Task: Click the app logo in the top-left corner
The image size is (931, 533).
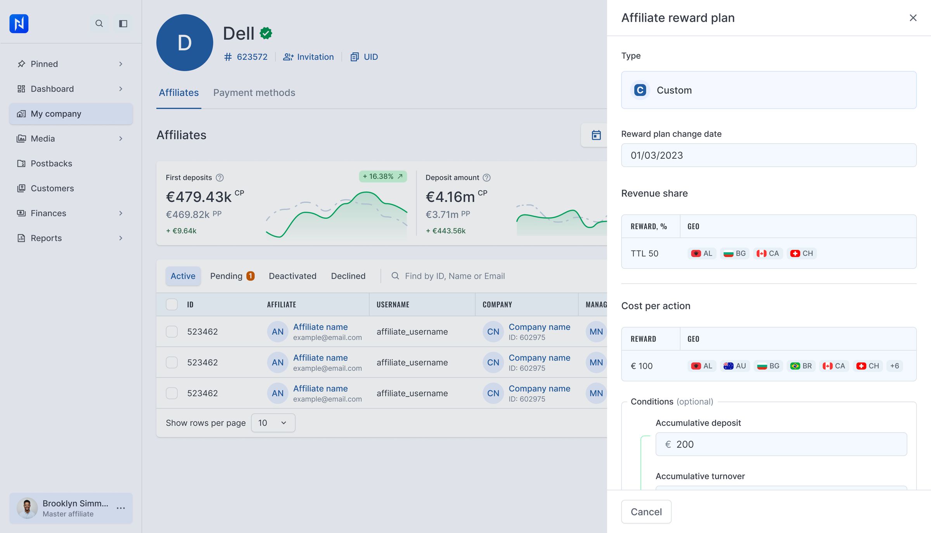Action: pos(19,24)
